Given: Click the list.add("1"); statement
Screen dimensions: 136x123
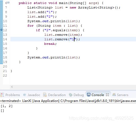Looking at the screenshot, I should (x=42, y=12).
